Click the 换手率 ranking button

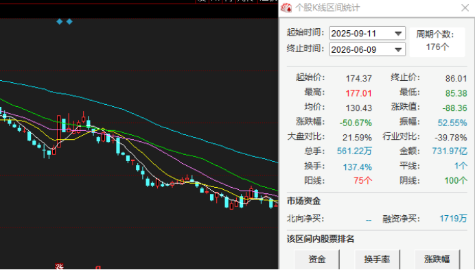tap(377, 260)
